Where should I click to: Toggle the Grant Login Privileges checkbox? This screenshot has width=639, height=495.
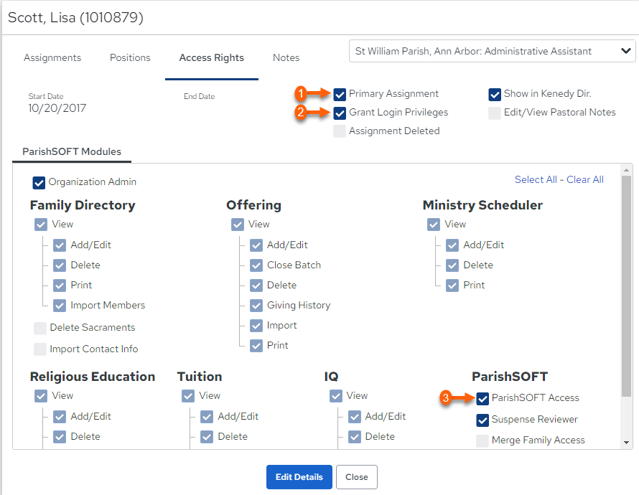pos(340,113)
